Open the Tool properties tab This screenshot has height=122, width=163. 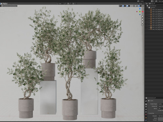click(x=146, y=101)
